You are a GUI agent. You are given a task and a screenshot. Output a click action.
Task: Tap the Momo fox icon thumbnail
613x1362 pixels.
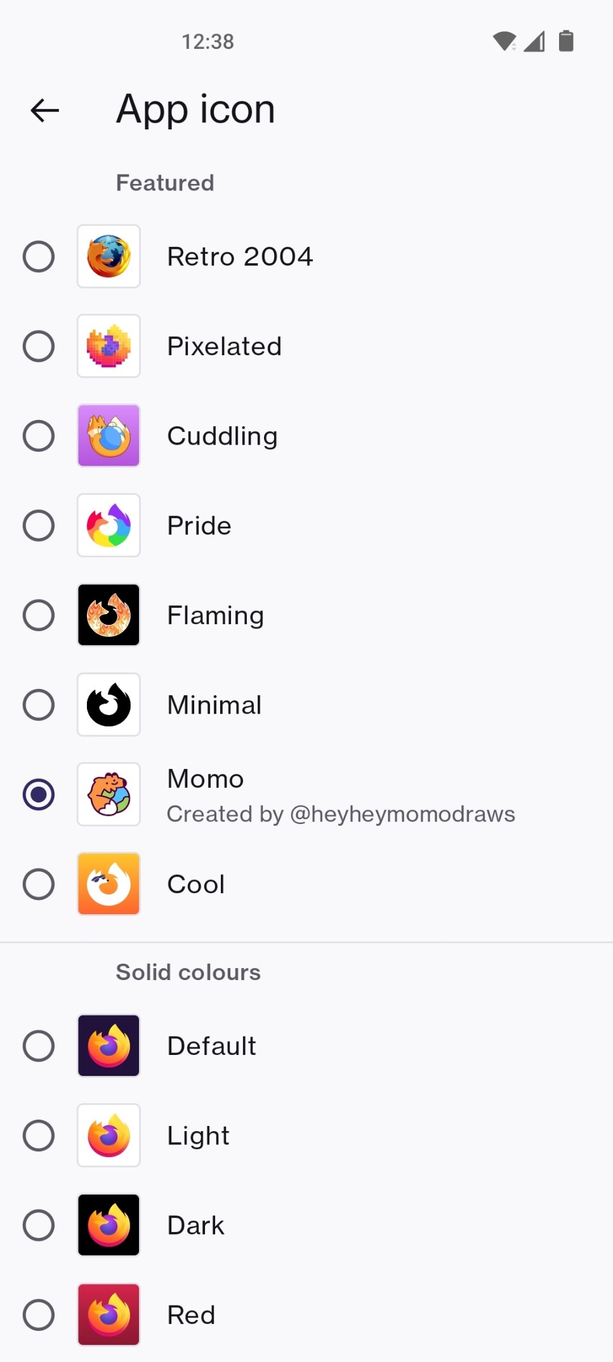pyautogui.click(x=109, y=794)
